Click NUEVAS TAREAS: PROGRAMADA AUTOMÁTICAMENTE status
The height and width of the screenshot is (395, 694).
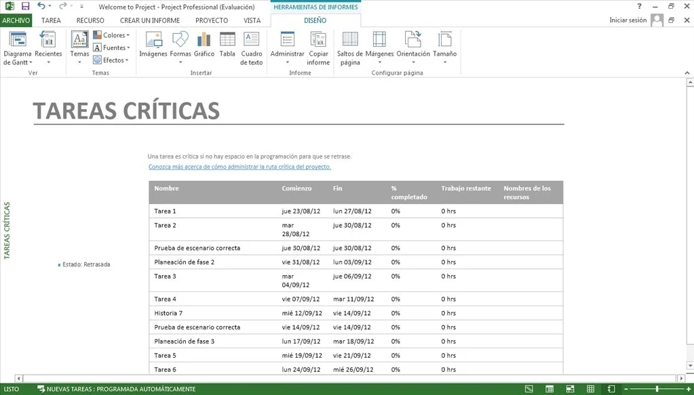point(117,389)
